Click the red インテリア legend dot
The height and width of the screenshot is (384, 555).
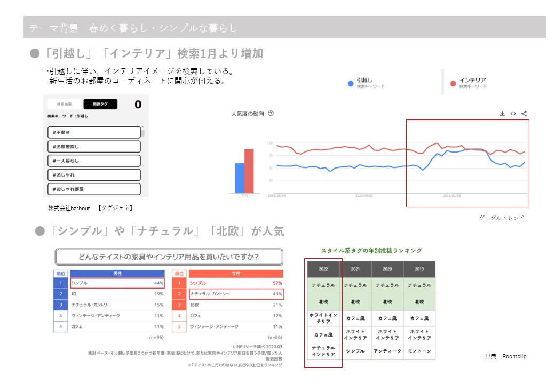point(453,83)
